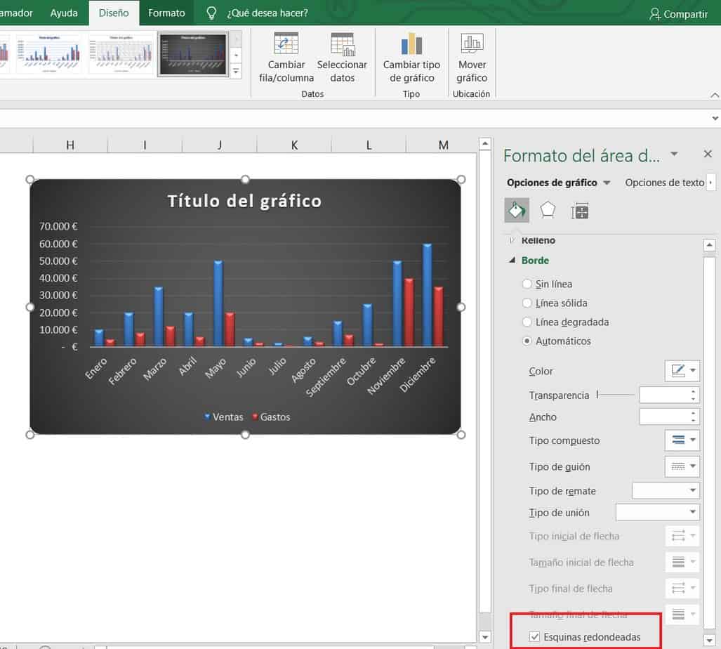This screenshot has height=649, width=721.
Task: Select the Línea sólida radio button
Action: click(527, 303)
